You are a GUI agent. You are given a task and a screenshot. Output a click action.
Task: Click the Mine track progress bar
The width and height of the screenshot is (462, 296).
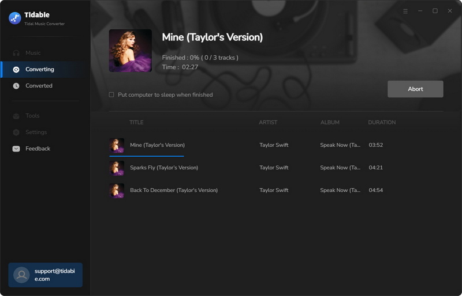(x=147, y=156)
